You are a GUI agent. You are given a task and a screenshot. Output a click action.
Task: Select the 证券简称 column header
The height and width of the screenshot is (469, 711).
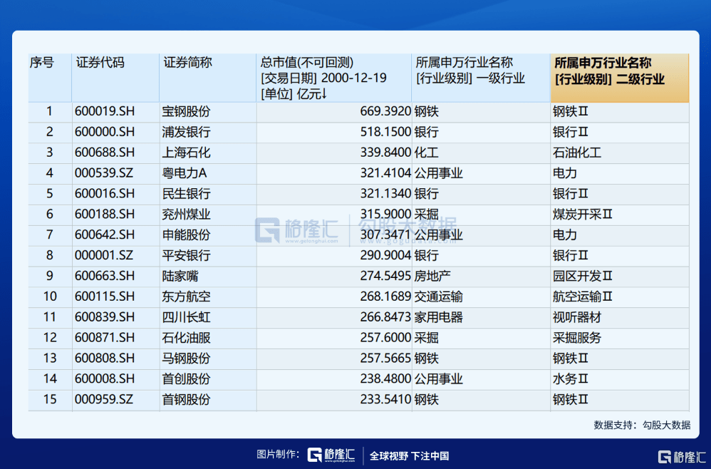187,63
